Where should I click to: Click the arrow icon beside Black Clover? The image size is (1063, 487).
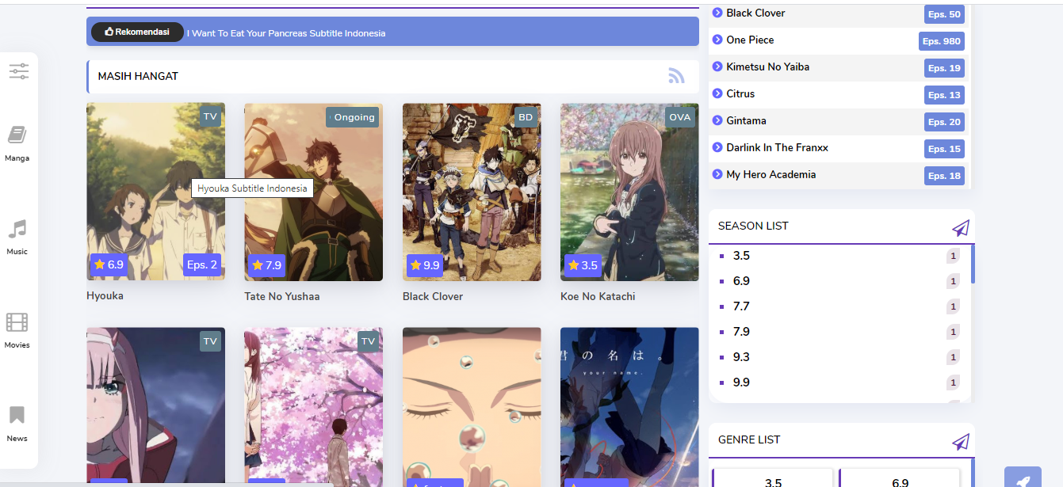pos(717,13)
